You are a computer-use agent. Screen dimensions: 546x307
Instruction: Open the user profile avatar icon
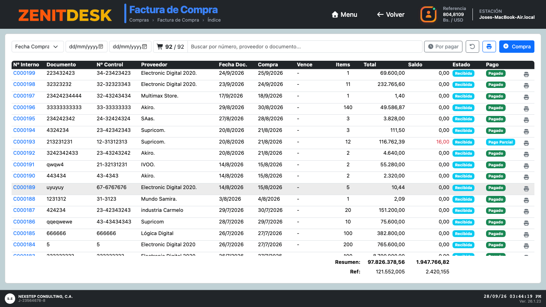428,14
